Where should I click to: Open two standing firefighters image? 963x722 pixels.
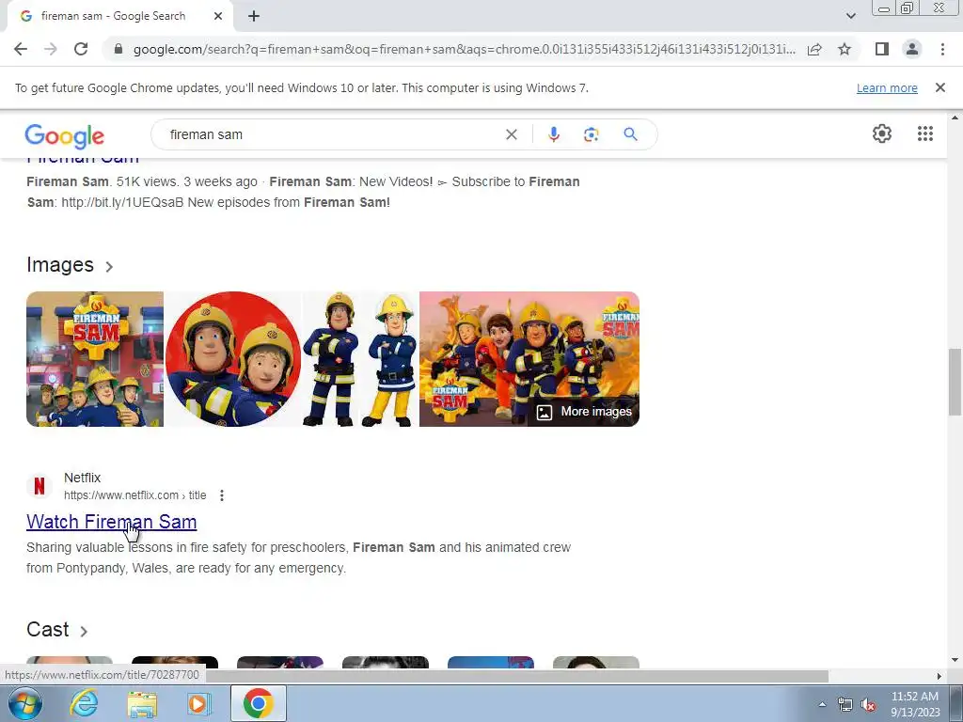coord(360,359)
